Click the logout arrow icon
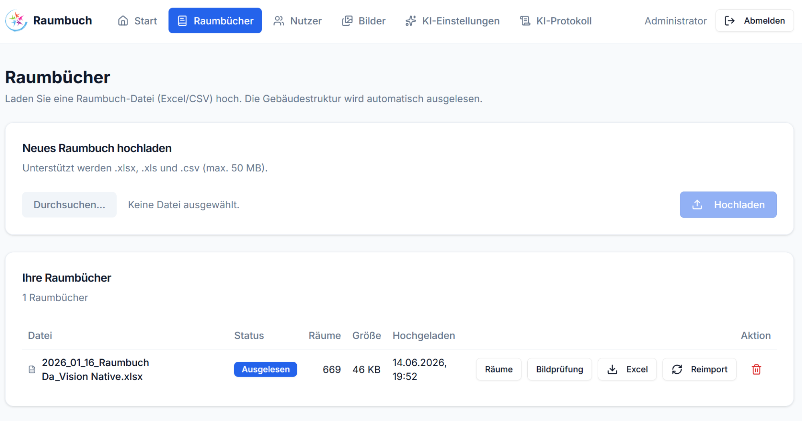This screenshot has height=421, width=802. click(730, 21)
